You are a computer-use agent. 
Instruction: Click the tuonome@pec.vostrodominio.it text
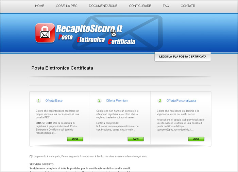coord(175,130)
